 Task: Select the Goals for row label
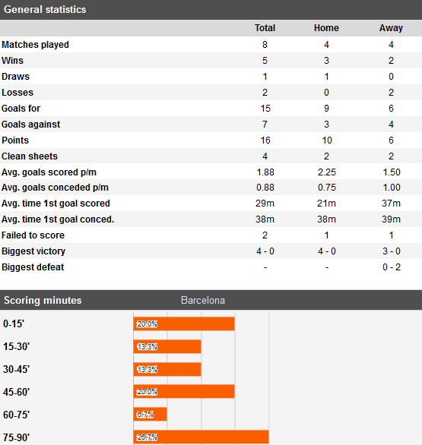pyautogui.click(x=21, y=109)
